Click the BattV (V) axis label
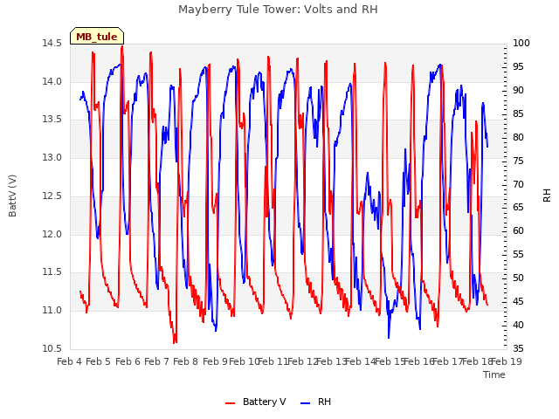This screenshot has height=419, width=559. [12, 196]
